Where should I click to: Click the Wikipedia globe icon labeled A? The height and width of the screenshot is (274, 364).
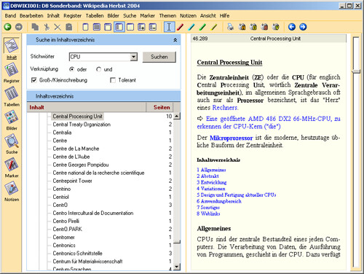pyautogui.click(x=242, y=27)
